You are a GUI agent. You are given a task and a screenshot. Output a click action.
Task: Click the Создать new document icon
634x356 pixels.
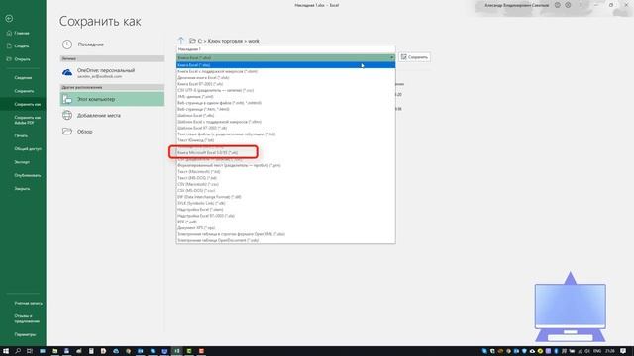tap(9, 46)
